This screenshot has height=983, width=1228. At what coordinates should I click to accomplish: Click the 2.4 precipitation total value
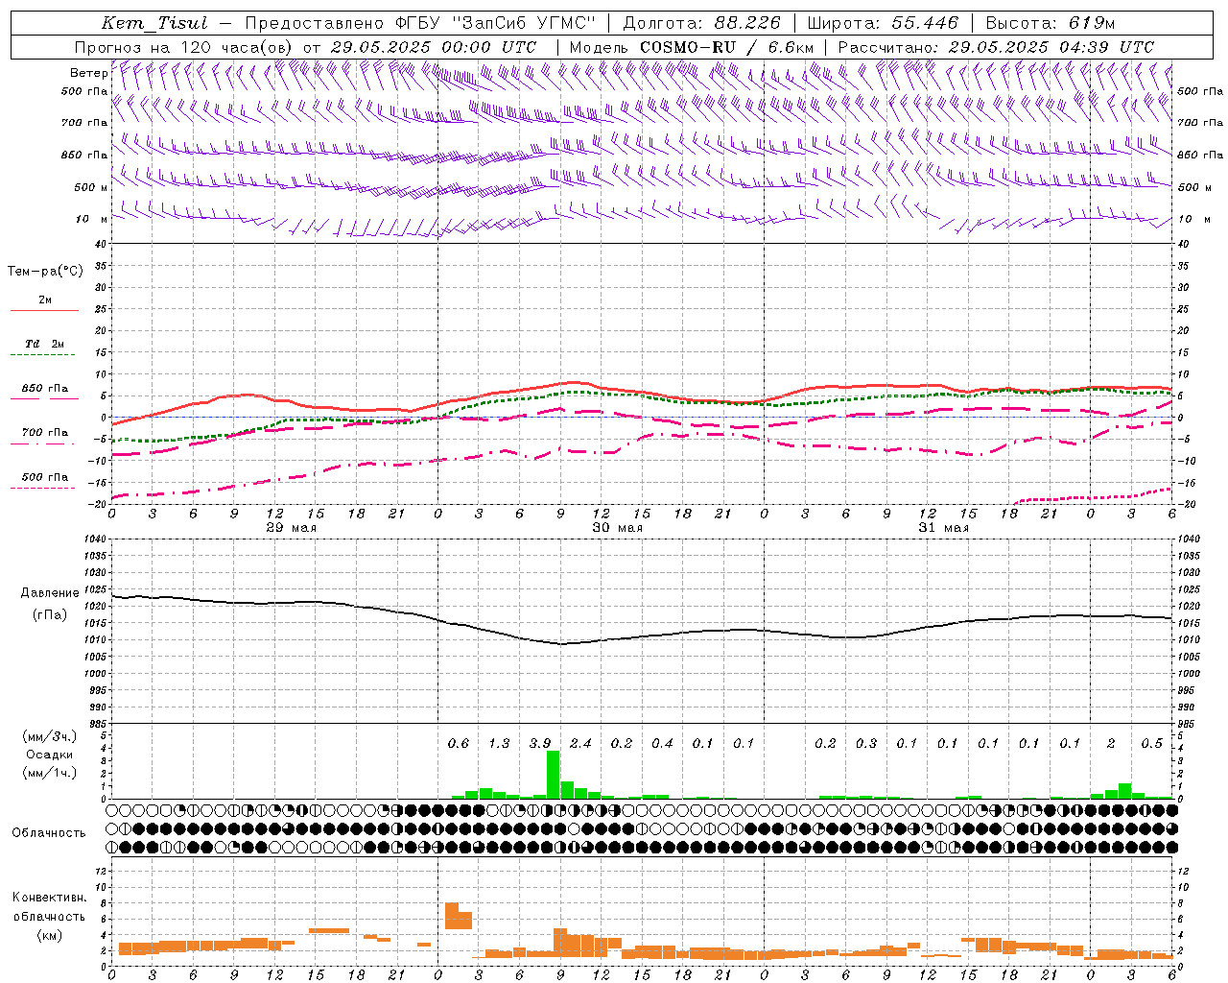point(580,743)
